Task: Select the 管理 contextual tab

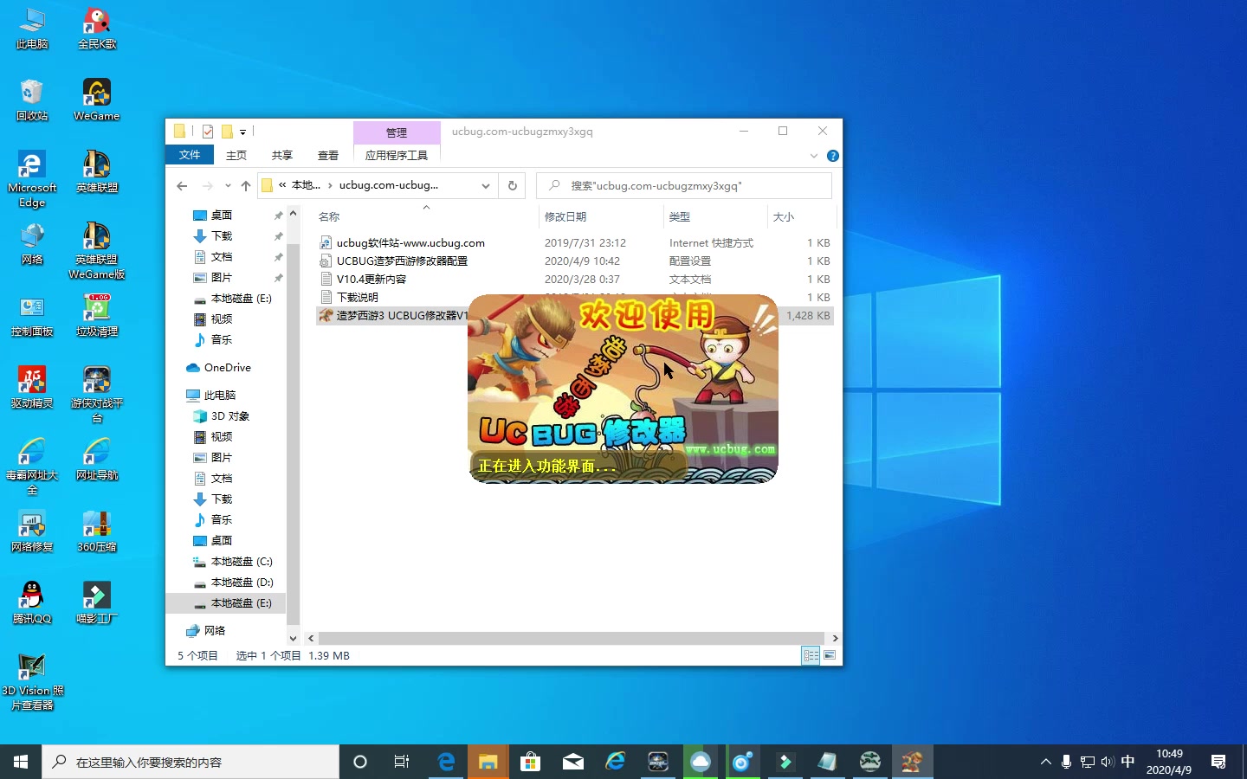Action: (397, 132)
